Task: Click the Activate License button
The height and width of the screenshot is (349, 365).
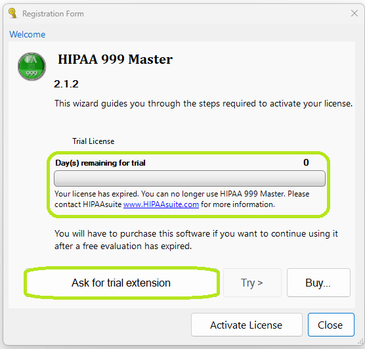Action: click(247, 325)
